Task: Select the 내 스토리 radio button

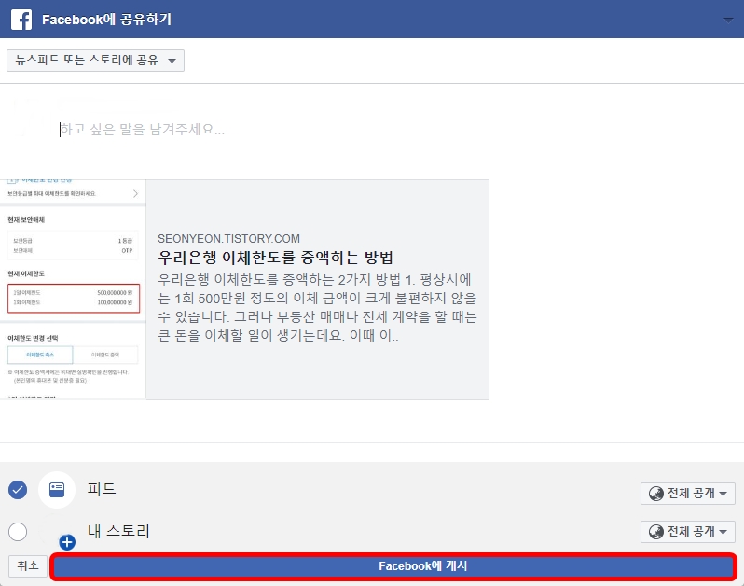Action: [x=18, y=531]
